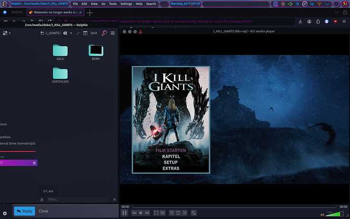Clear the Dolphin location bar
The image size is (350, 219).
click(65, 33)
